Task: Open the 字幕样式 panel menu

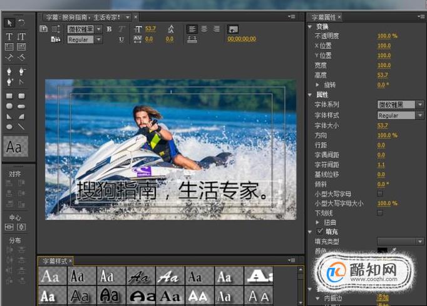Action: (x=291, y=260)
